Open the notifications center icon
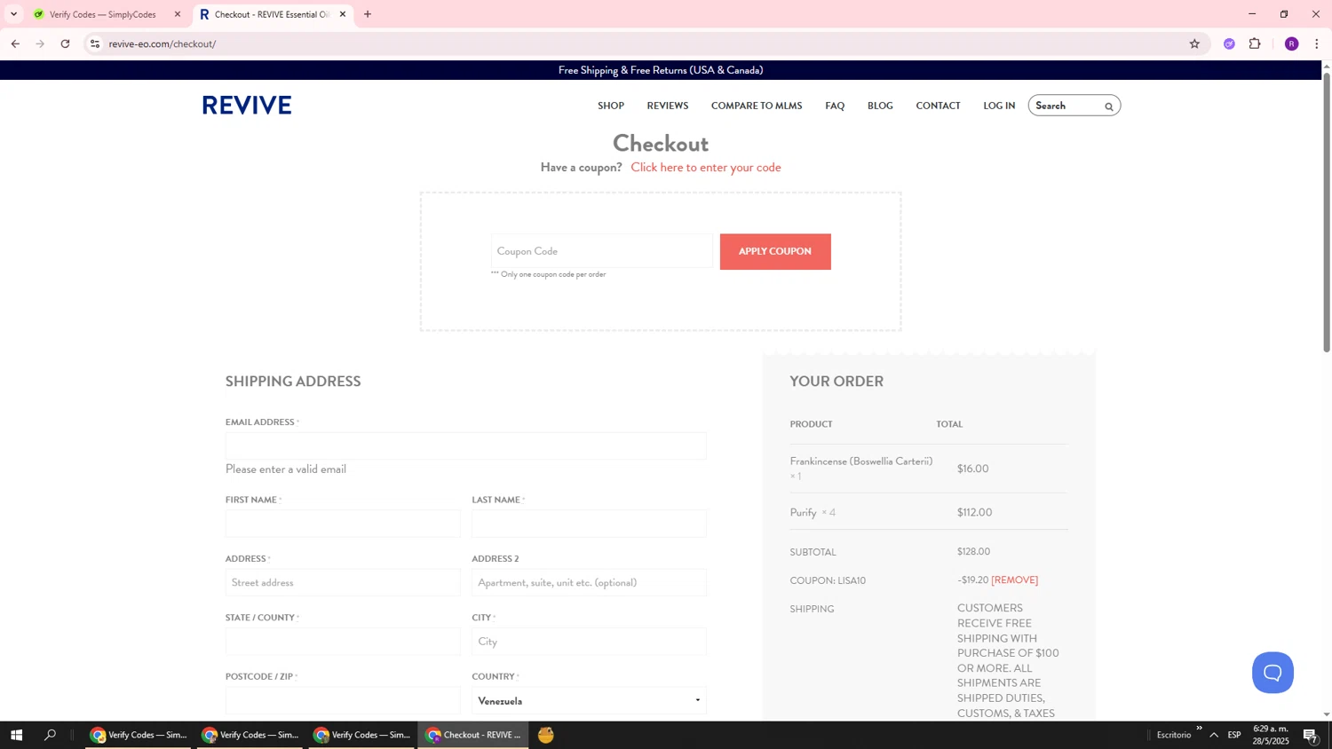This screenshot has height=749, width=1332. pos(1311,735)
